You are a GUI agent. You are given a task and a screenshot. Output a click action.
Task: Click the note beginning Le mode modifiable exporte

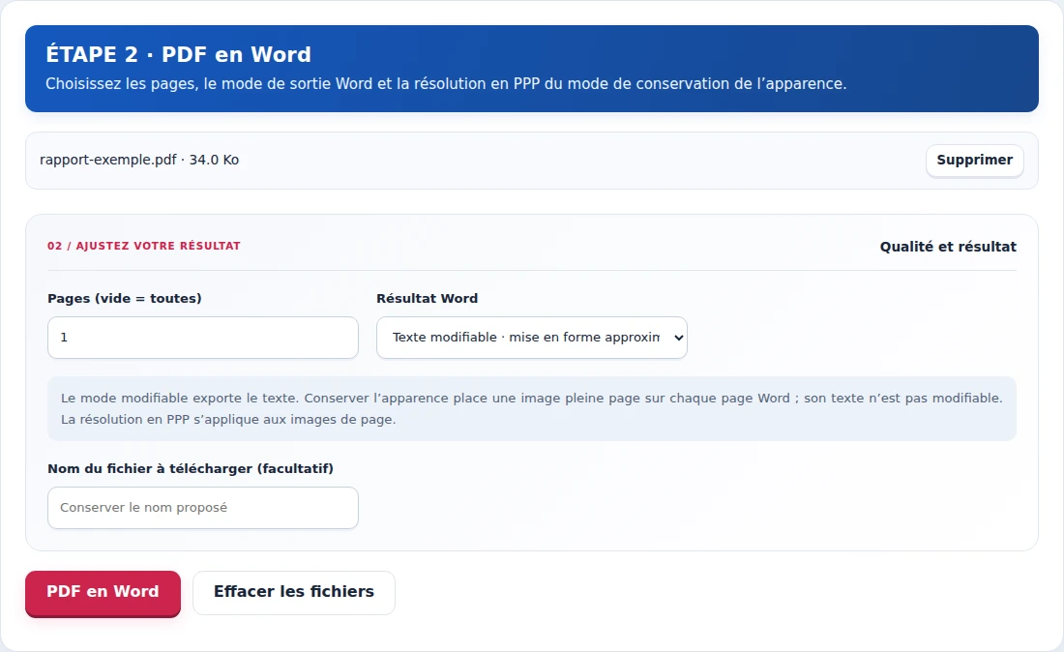[531, 408]
